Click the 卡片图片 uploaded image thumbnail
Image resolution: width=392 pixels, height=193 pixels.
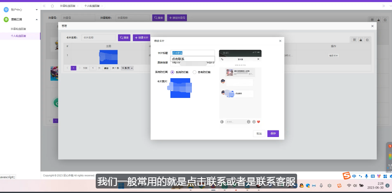(x=180, y=88)
